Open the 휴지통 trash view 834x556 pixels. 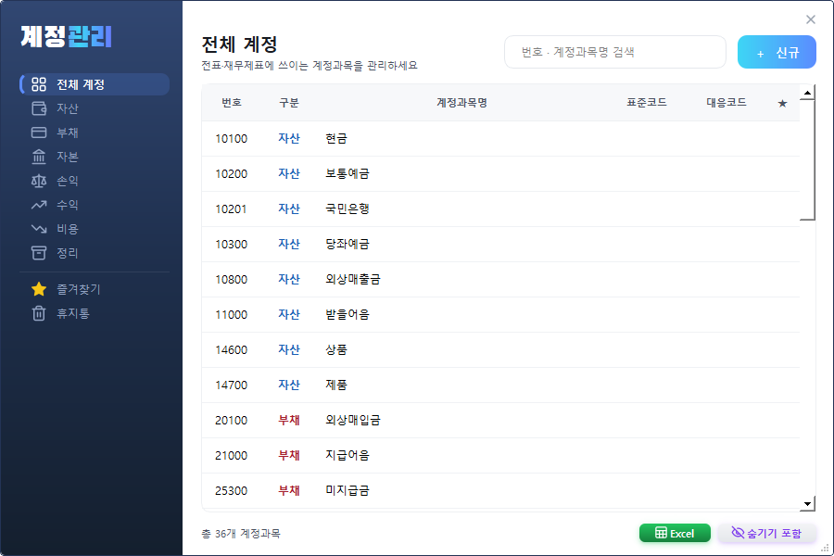(95, 313)
